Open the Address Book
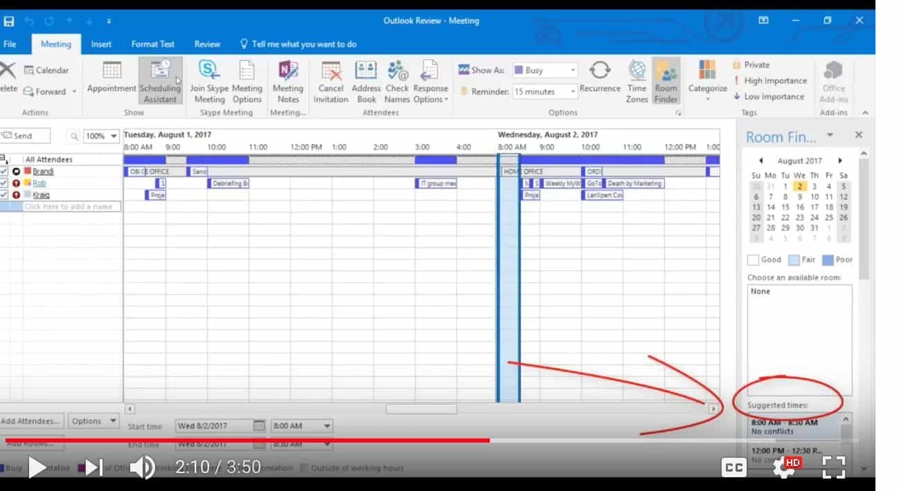899x491 pixels. tap(366, 81)
